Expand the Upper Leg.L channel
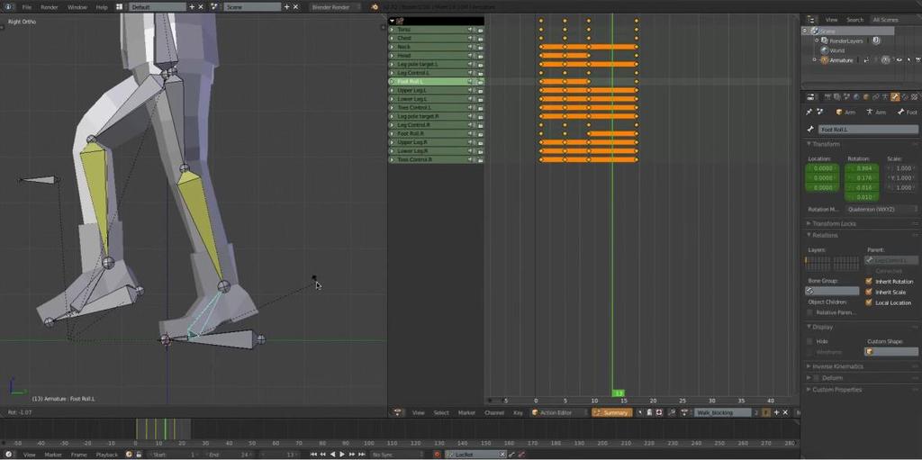This screenshot has height=460, width=922. pyautogui.click(x=393, y=91)
